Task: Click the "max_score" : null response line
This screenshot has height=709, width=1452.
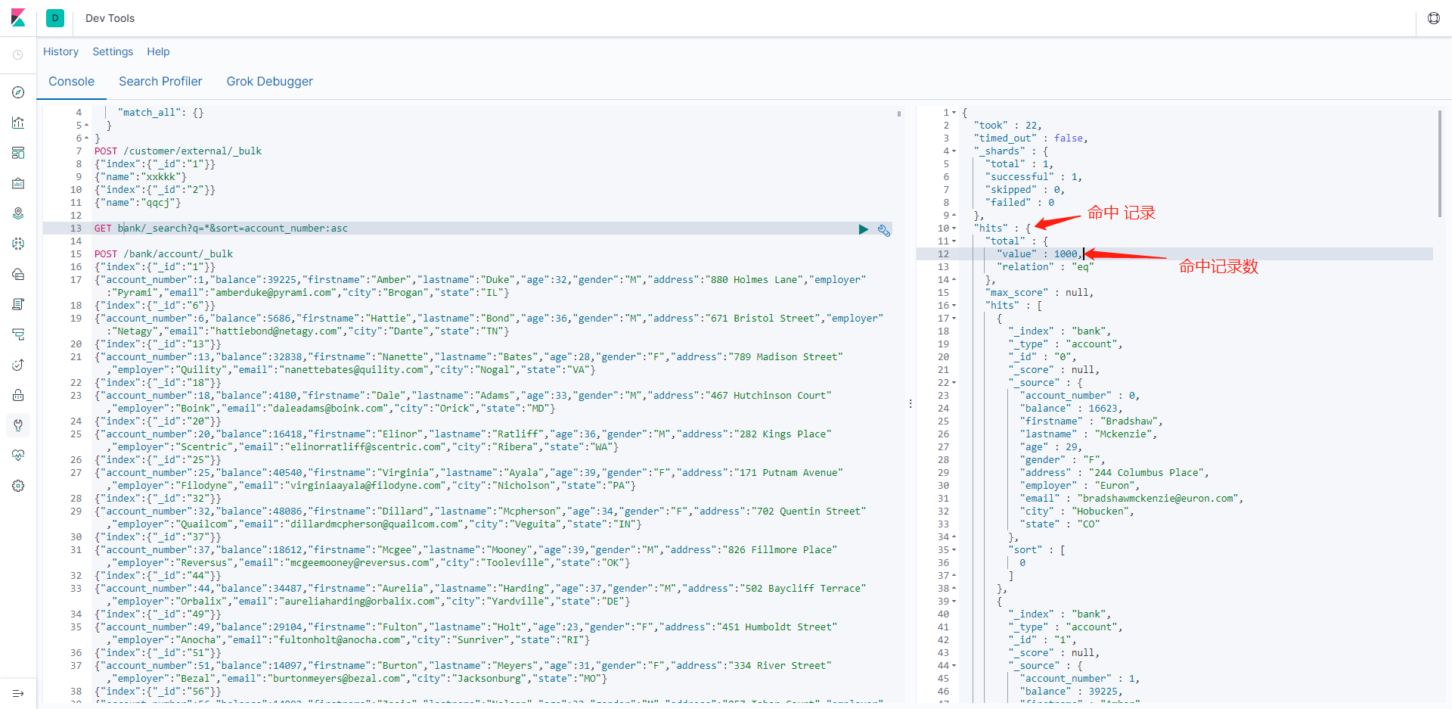Action: (x=1039, y=293)
